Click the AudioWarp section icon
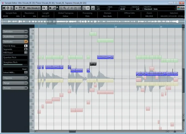This screenshot has height=134, width=186. coord(26,36)
